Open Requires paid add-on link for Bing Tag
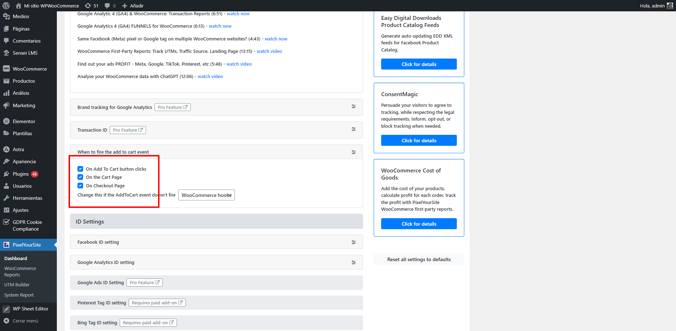 point(148,322)
